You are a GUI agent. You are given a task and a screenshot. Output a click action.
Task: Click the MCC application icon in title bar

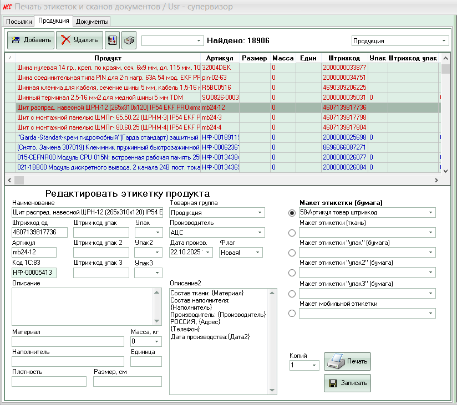(x=7, y=7)
